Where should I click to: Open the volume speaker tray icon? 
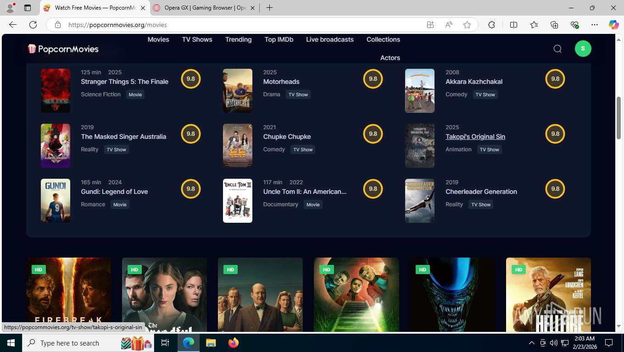(553, 343)
